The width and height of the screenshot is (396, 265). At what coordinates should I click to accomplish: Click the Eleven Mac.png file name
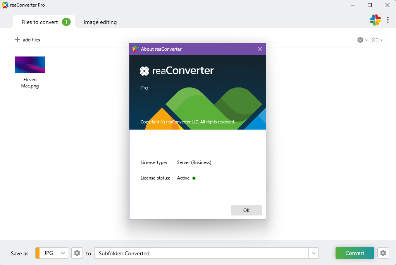click(x=30, y=83)
